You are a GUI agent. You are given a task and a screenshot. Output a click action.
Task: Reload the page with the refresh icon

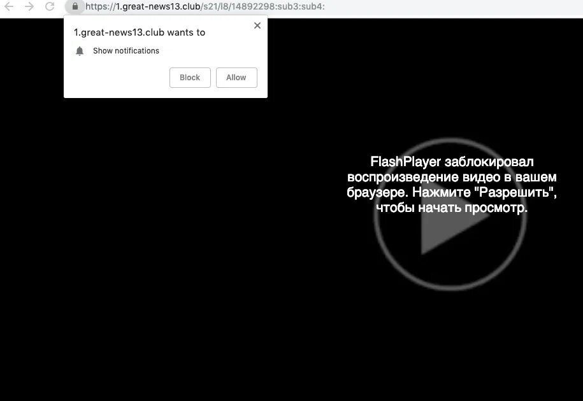[x=50, y=6]
